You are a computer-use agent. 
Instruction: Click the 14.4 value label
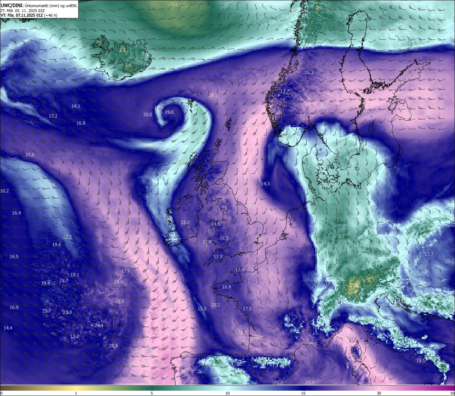click(8, 328)
